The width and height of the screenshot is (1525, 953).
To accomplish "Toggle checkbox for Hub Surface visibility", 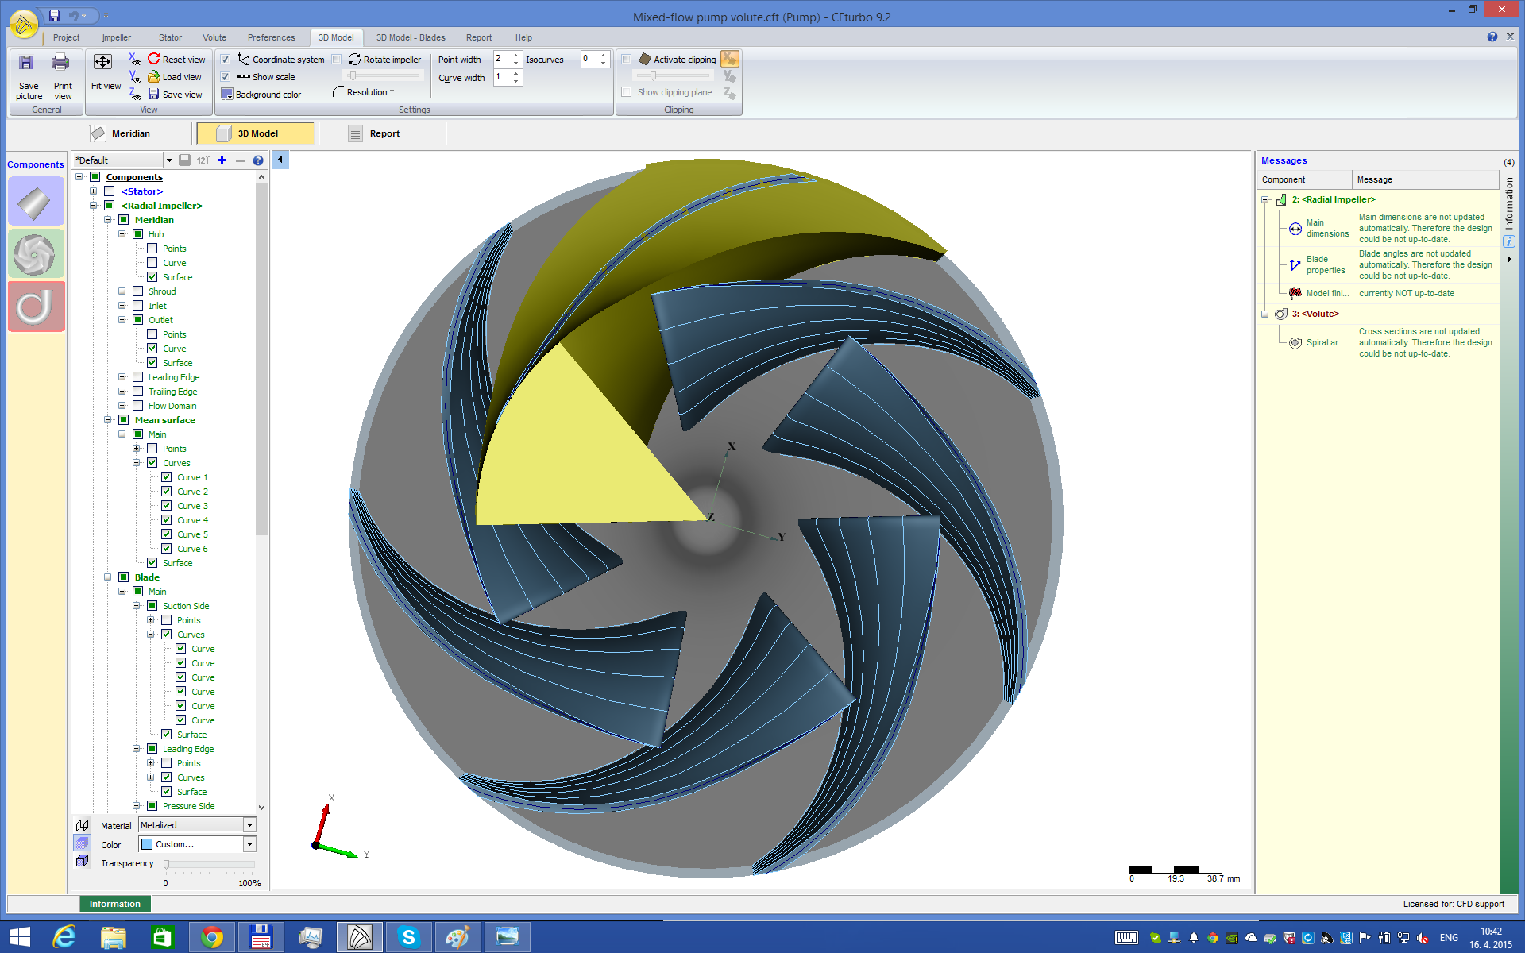I will click(152, 276).
